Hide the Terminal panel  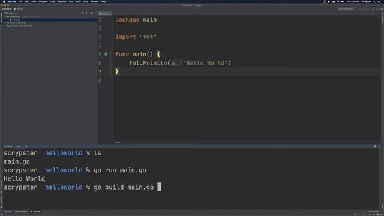click(x=379, y=146)
